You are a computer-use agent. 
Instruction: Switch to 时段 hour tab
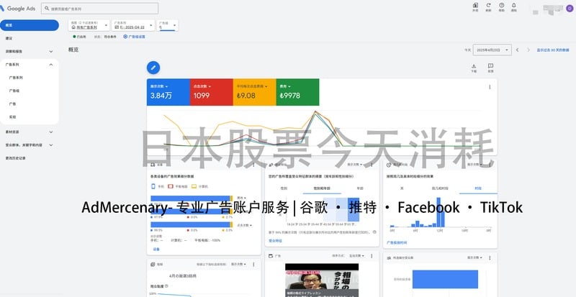click(x=478, y=188)
